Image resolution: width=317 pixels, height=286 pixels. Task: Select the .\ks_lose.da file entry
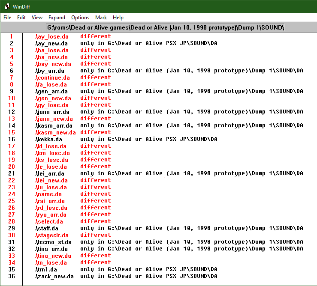(51, 160)
